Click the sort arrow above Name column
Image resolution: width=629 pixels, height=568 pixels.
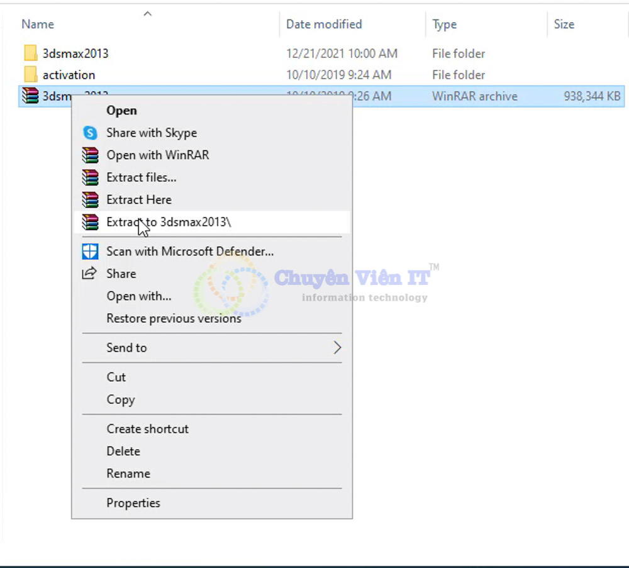148,14
